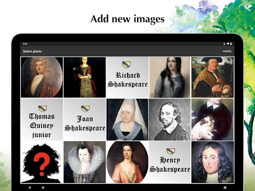Tap the battery status icon
This screenshot has height=191, width=255.
point(231,44)
